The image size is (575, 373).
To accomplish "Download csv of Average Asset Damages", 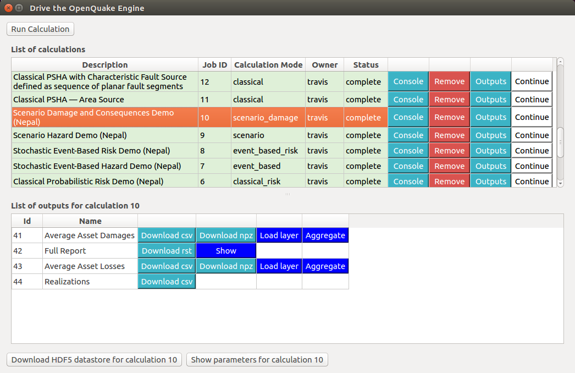I will coord(167,235).
